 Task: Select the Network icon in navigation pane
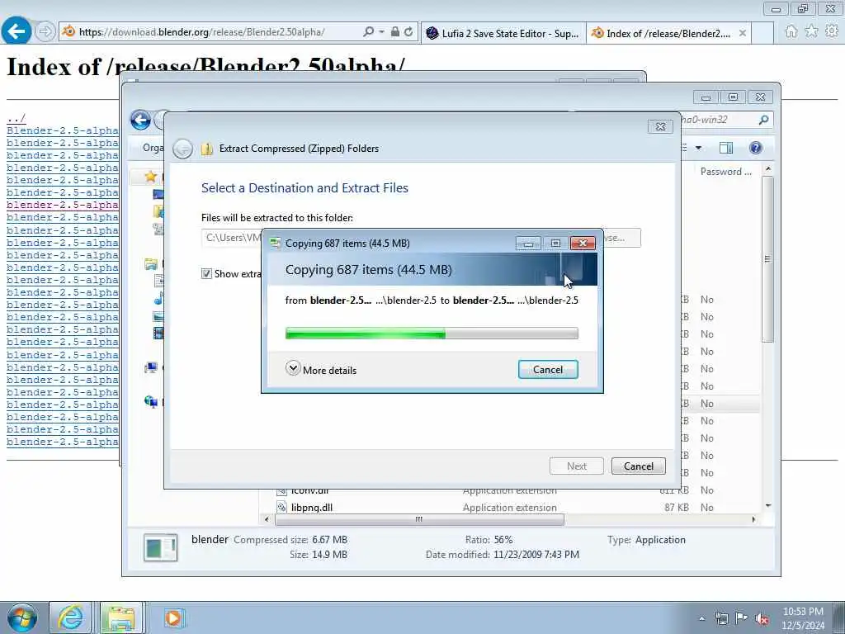pos(151,402)
